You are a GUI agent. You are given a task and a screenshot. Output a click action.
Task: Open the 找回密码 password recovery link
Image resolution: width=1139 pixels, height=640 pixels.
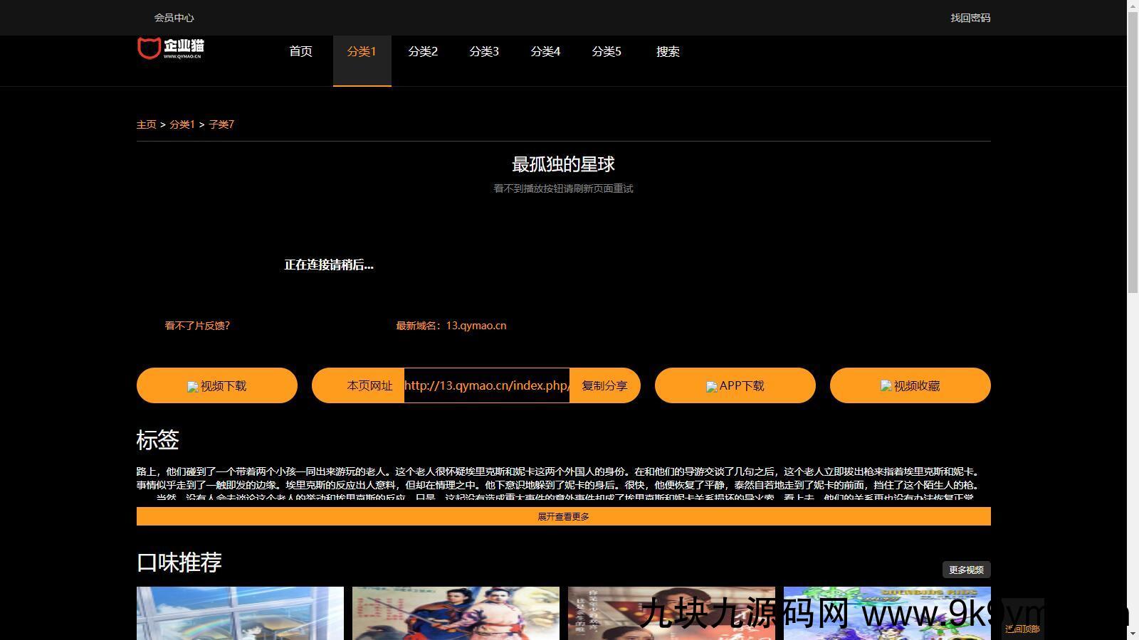(x=970, y=17)
